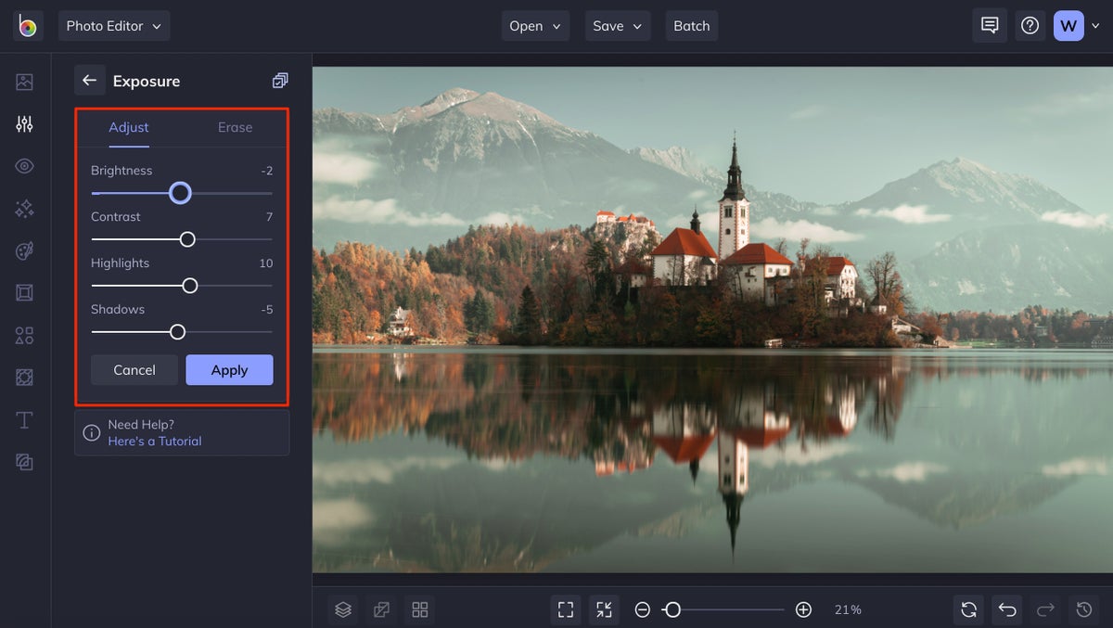Select the Text tool icon
This screenshot has width=1113, height=628.
(24, 419)
